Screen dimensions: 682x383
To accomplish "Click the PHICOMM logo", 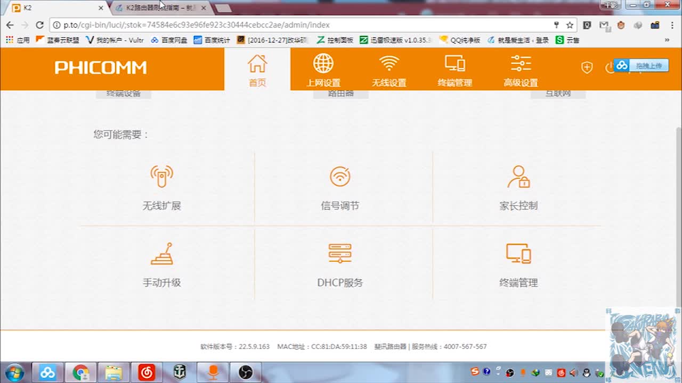I will pyautogui.click(x=100, y=68).
